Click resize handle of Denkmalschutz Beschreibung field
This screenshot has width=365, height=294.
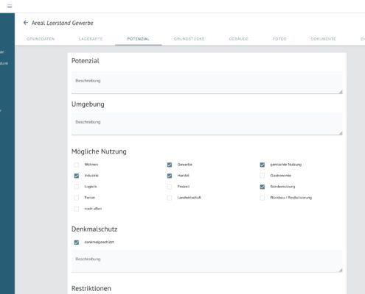coord(341,270)
